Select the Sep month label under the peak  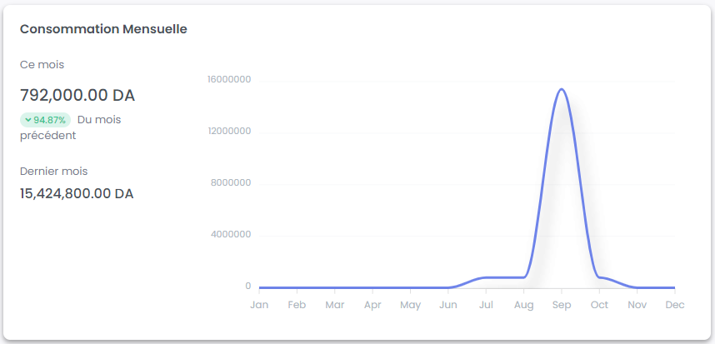pyautogui.click(x=562, y=305)
